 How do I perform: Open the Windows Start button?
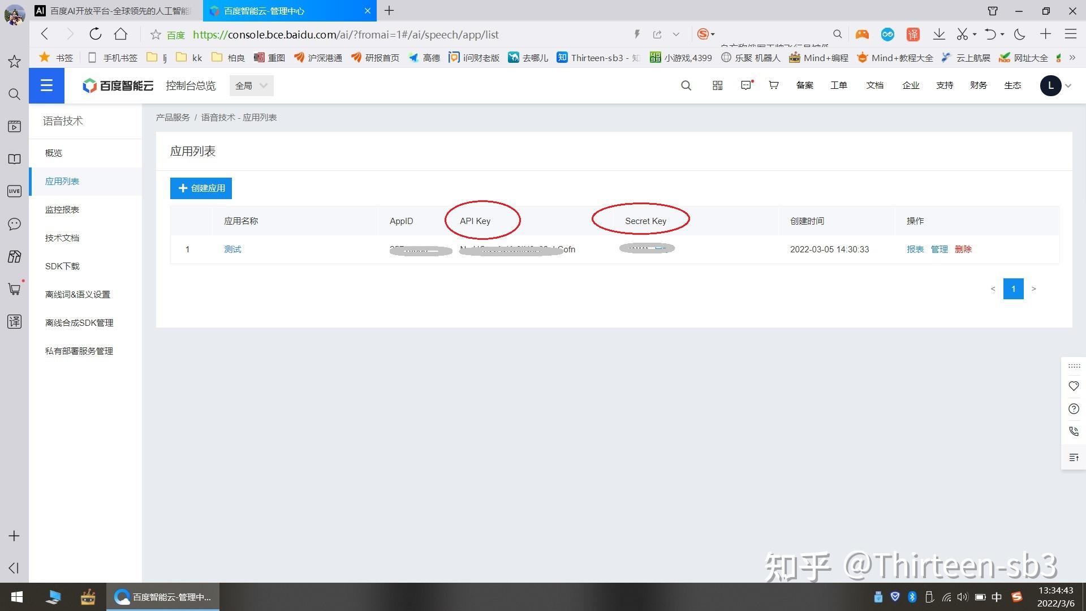point(16,597)
